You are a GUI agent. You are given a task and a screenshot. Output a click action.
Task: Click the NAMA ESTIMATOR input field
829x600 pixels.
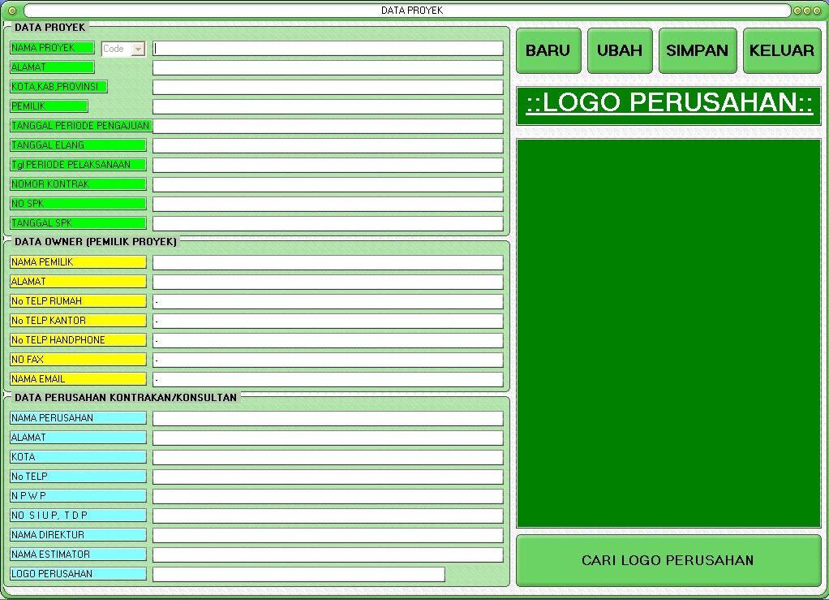pyautogui.click(x=328, y=555)
